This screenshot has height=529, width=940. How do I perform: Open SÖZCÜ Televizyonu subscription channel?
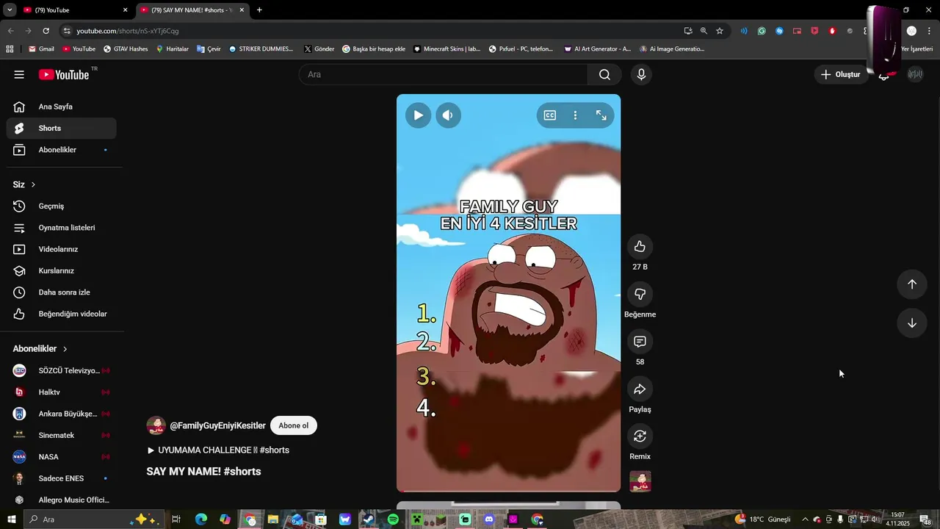coord(62,371)
